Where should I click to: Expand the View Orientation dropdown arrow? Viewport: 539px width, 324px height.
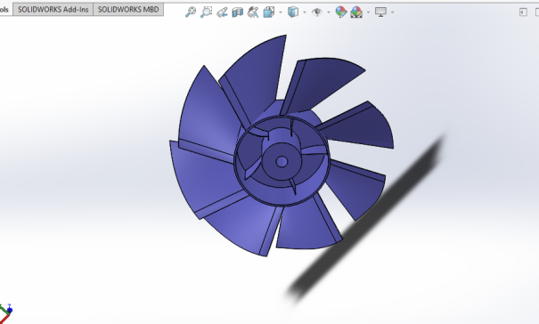(281, 12)
